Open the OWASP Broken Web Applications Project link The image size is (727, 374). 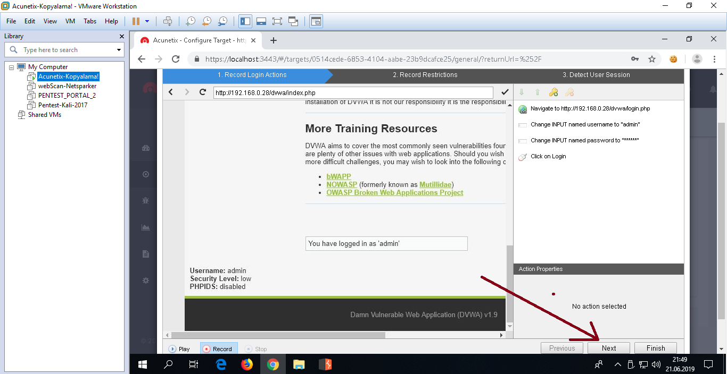tap(394, 192)
